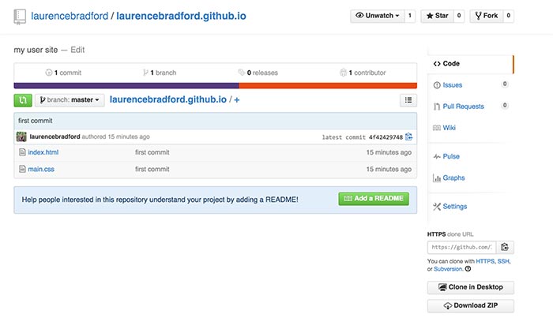
Task: Open the index.html file
Action: pos(43,152)
